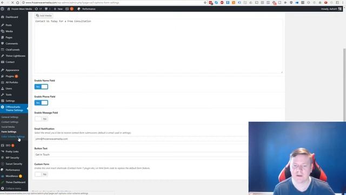Image resolution: width=346 pixels, height=195 pixels.
Task: Open the Chrome three-dot menu
Action: 343,3
